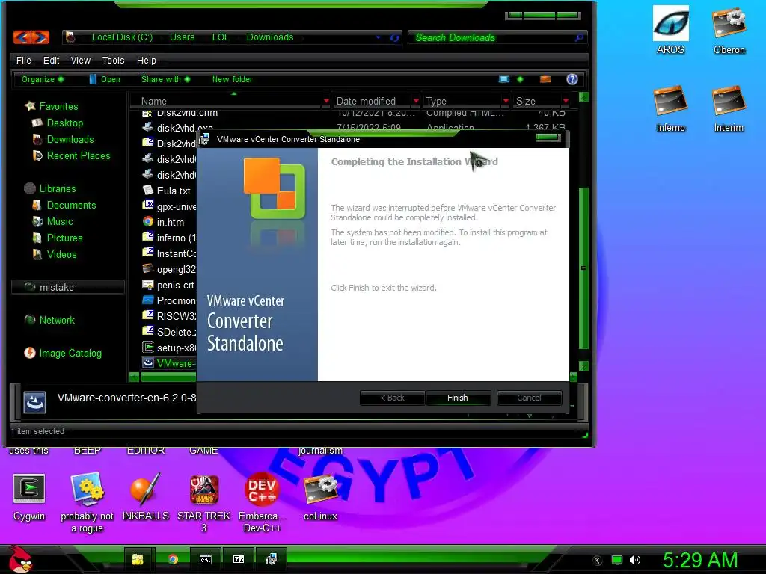Image resolution: width=766 pixels, height=574 pixels.
Task: Open the 7-Zip taskbar icon
Action: click(x=239, y=559)
